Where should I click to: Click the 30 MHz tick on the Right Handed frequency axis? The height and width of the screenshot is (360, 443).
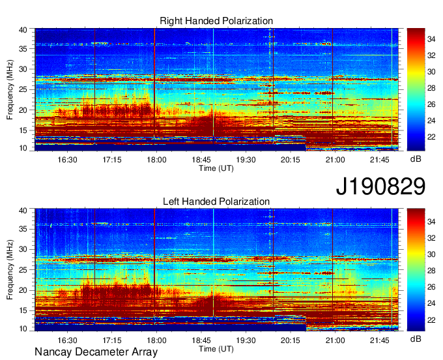(x=23, y=69)
